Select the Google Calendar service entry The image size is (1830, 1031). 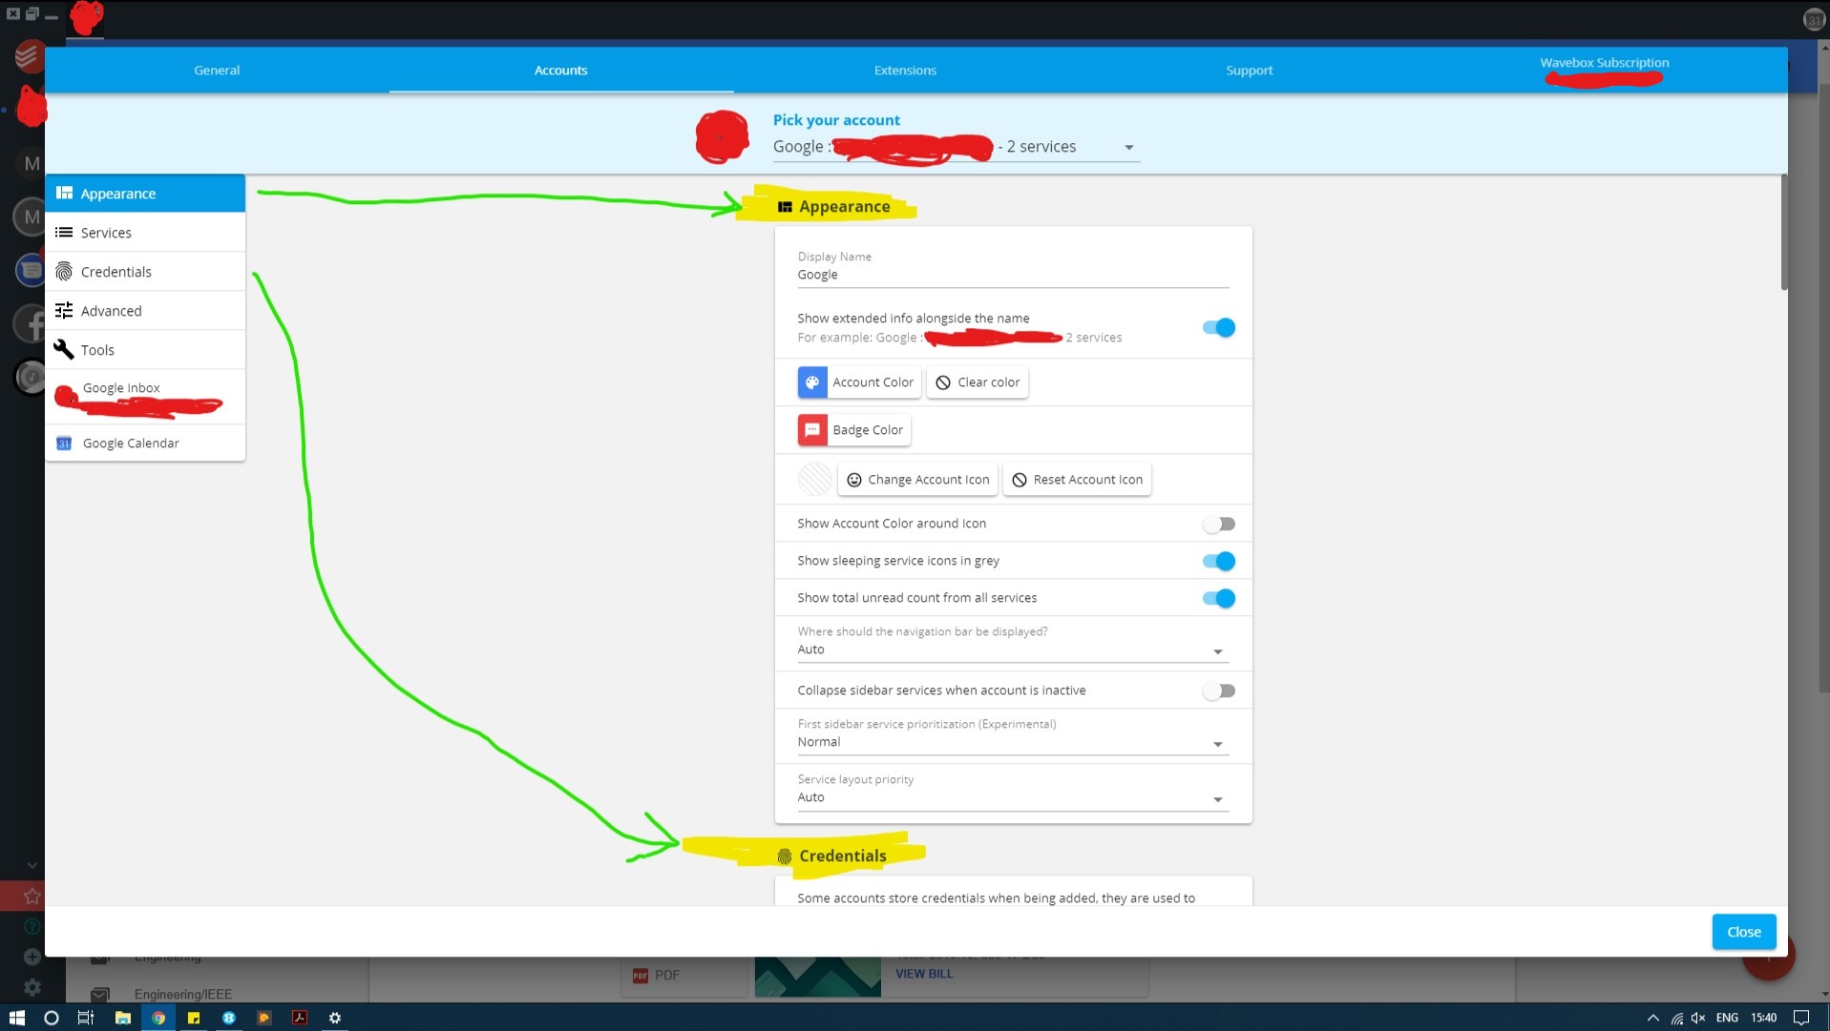130,443
